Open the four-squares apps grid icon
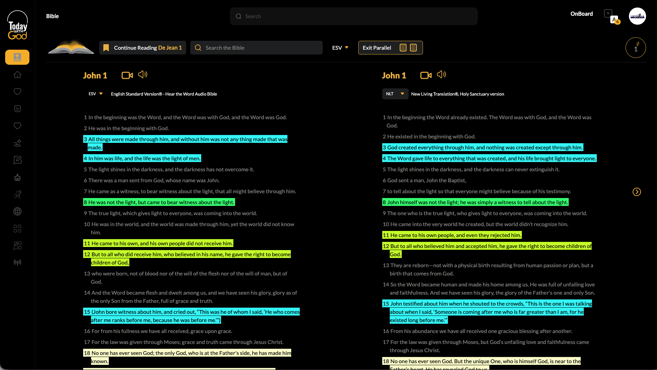The height and width of the screenshot is (370, 657). 17,229
